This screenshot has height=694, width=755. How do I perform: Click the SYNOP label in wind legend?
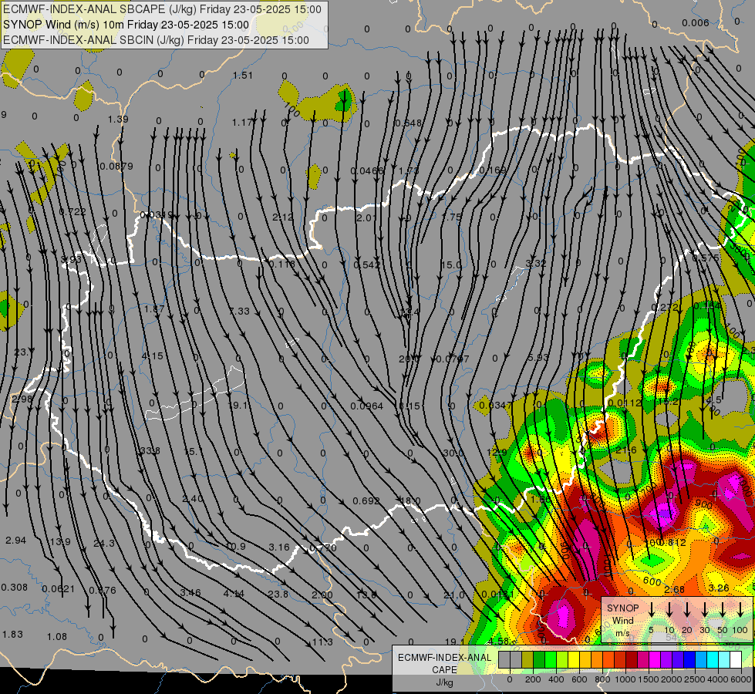(x=622, y=608)
